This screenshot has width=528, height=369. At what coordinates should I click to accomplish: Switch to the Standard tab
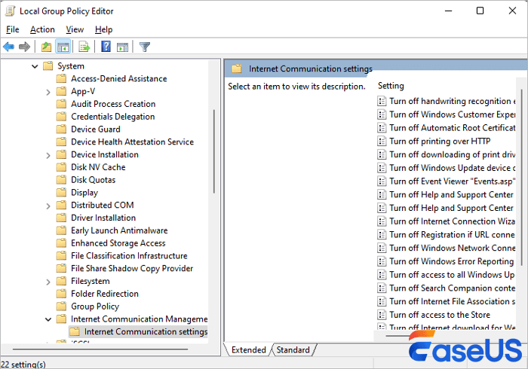[x=293, y=349]
